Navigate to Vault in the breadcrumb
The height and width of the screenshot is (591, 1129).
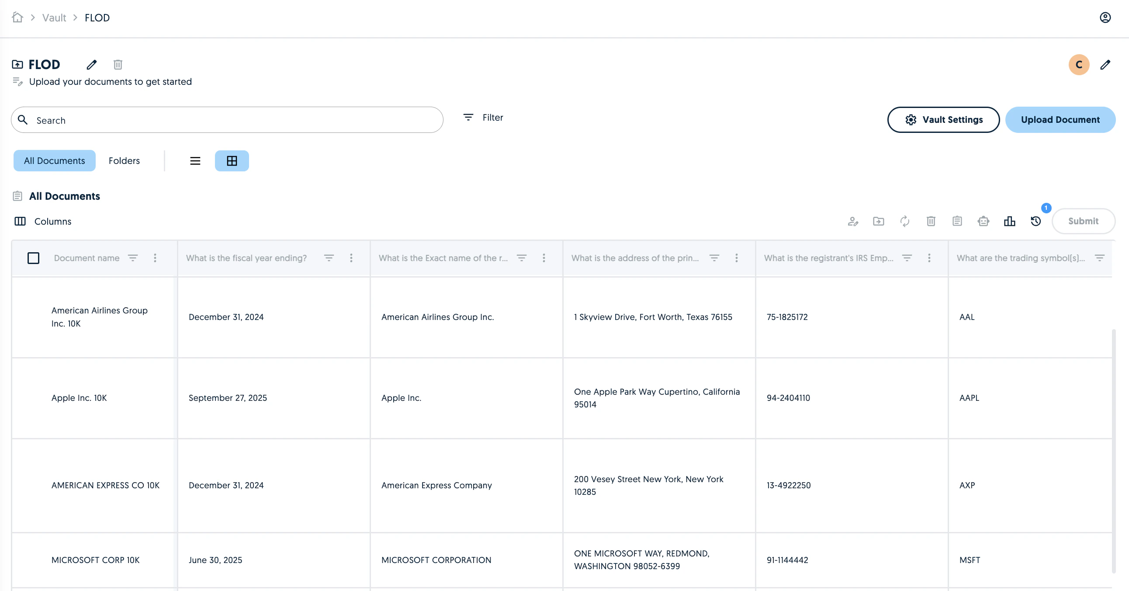54,17
